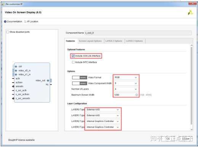Click the scroll up arrow of settings panel
The image size is (198, 147).
tap(192, 45)
